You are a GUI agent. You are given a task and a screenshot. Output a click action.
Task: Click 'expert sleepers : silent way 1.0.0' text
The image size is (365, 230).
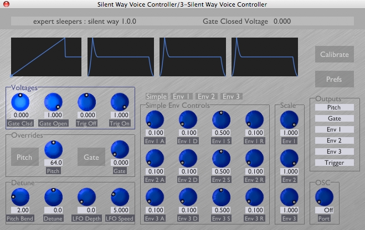pos(85,22)
